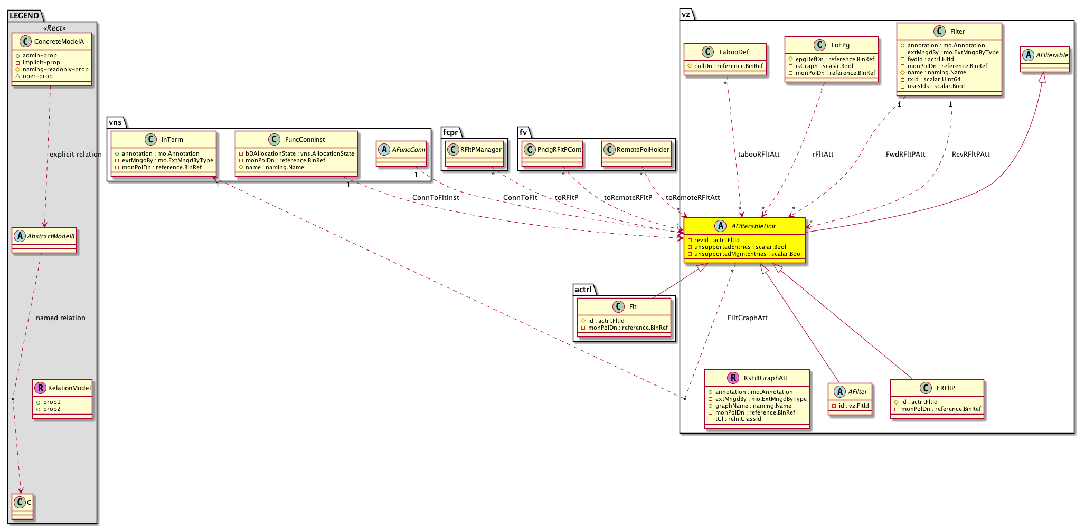This screenshot has width=1085, height=529.
Task: Click the class icon of InTerm
Action: [x=150, y=140]
